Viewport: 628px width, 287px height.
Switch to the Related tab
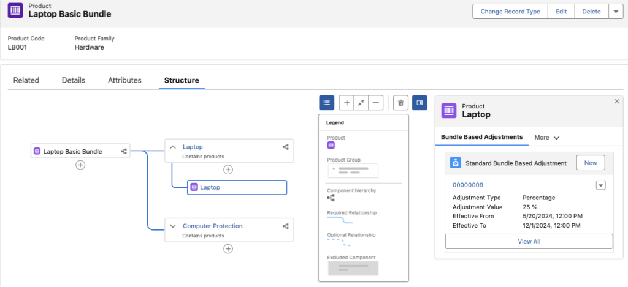pyautogui.click(x=26, y=80)
